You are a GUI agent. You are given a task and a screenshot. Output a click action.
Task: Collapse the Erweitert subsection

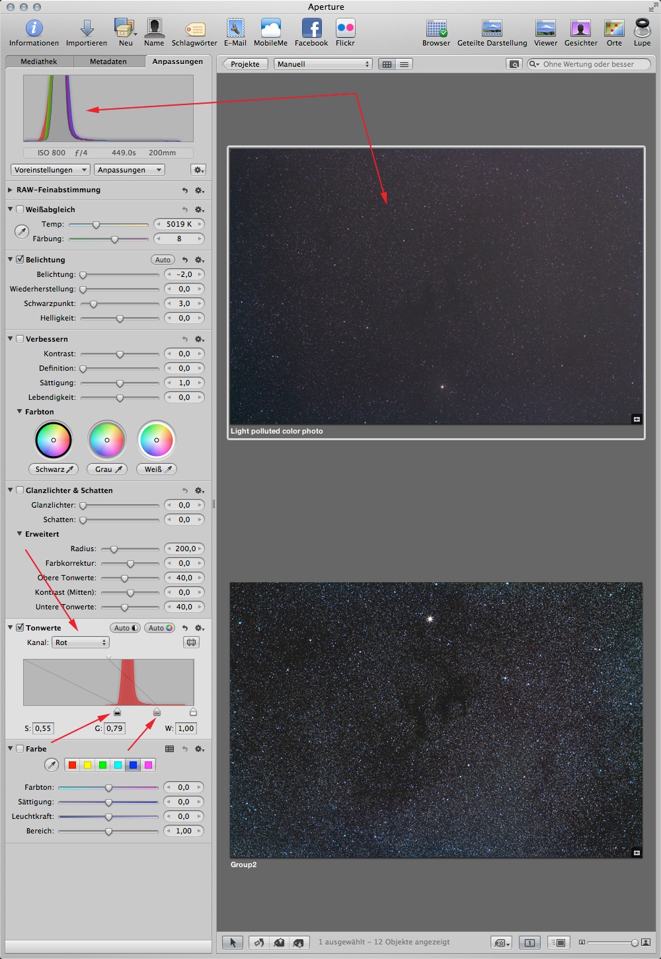pyautogui.click(x=19, y=533)
